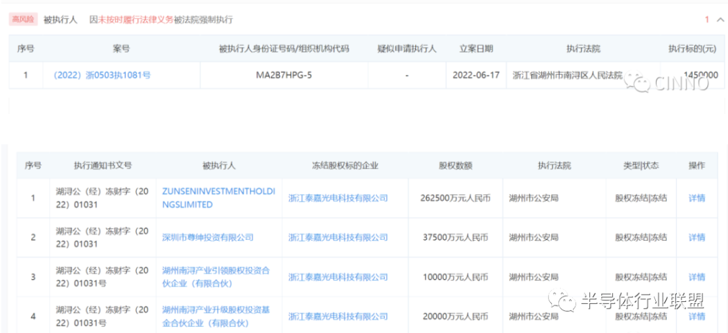
Task: Select the 262500万元人民币 equity amount
Action: [455, 198]
